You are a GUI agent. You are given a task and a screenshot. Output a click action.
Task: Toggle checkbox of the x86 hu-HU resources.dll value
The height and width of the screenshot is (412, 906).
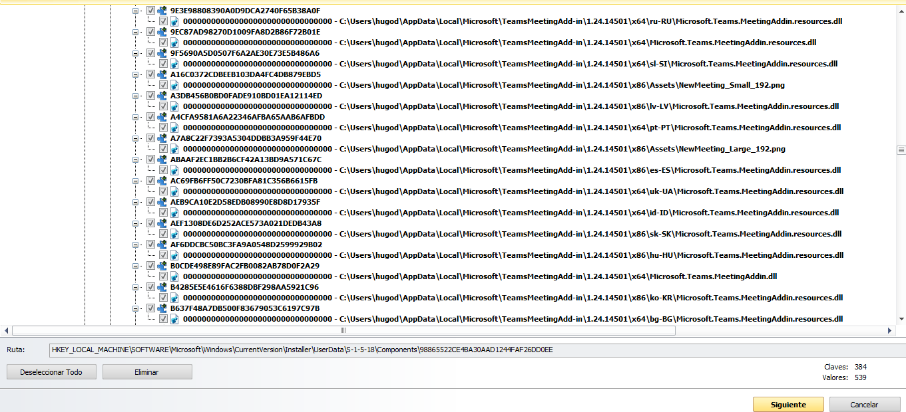coord(163,255)
